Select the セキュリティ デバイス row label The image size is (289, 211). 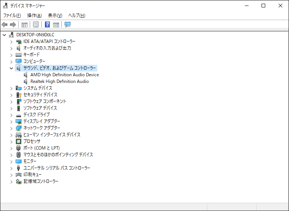pyautogui.click(x=40, y=95)
